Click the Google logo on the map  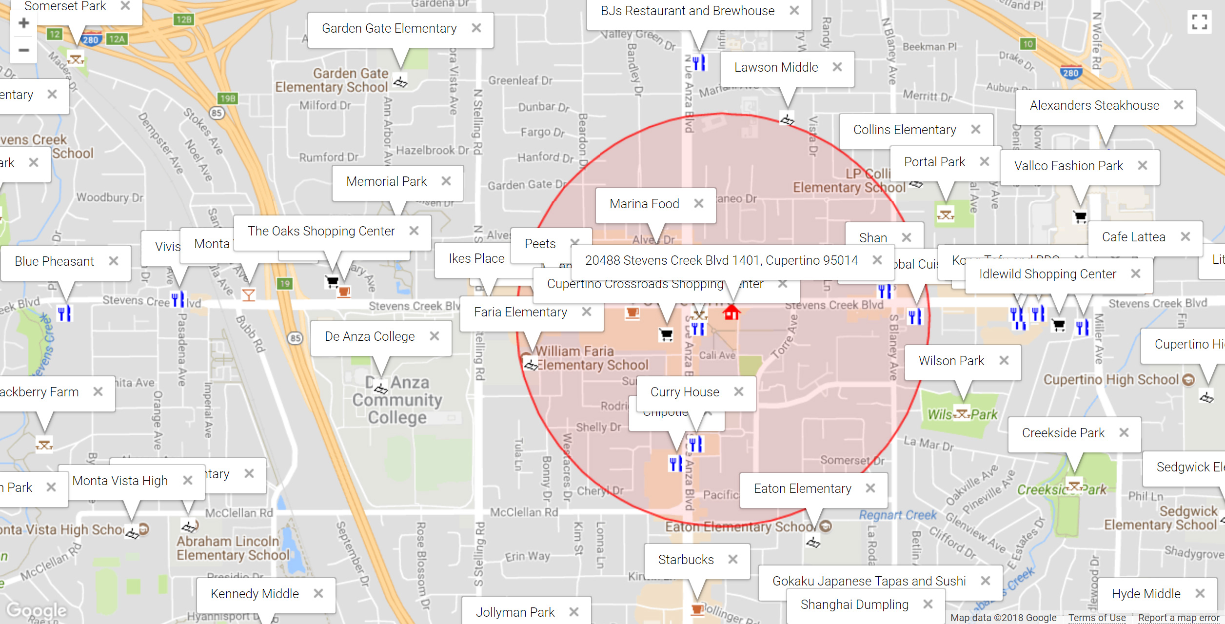pyautogui.click(x=37, y=610)
